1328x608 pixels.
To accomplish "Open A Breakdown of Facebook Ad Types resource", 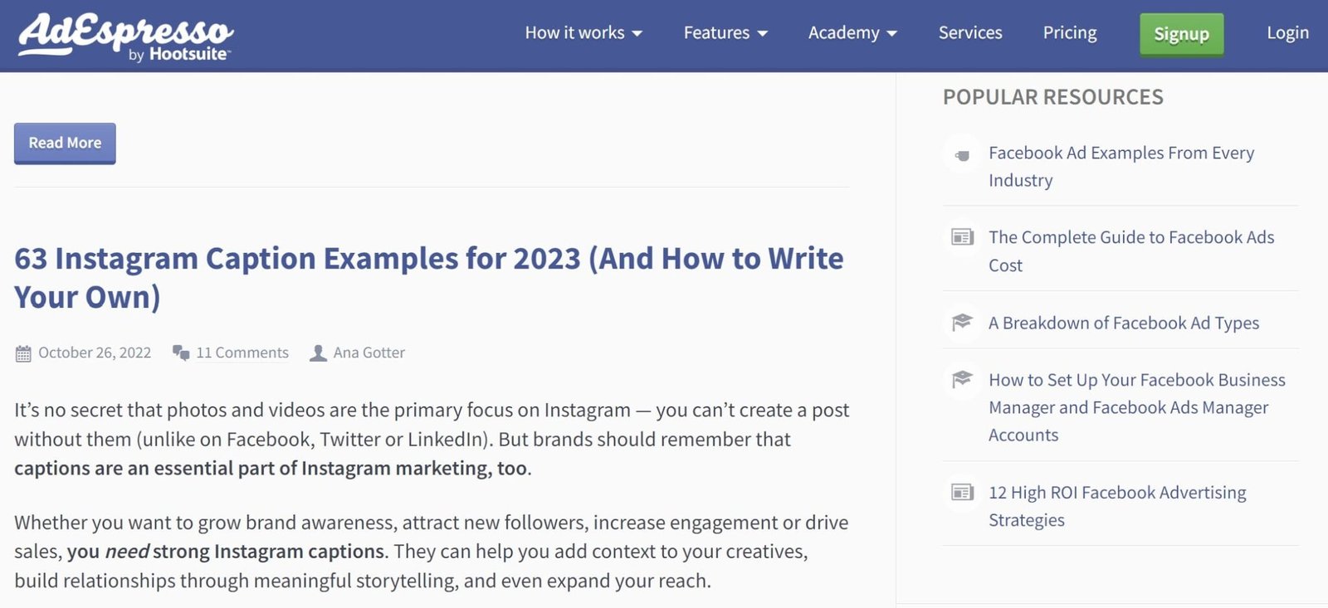I will 1123,323.
